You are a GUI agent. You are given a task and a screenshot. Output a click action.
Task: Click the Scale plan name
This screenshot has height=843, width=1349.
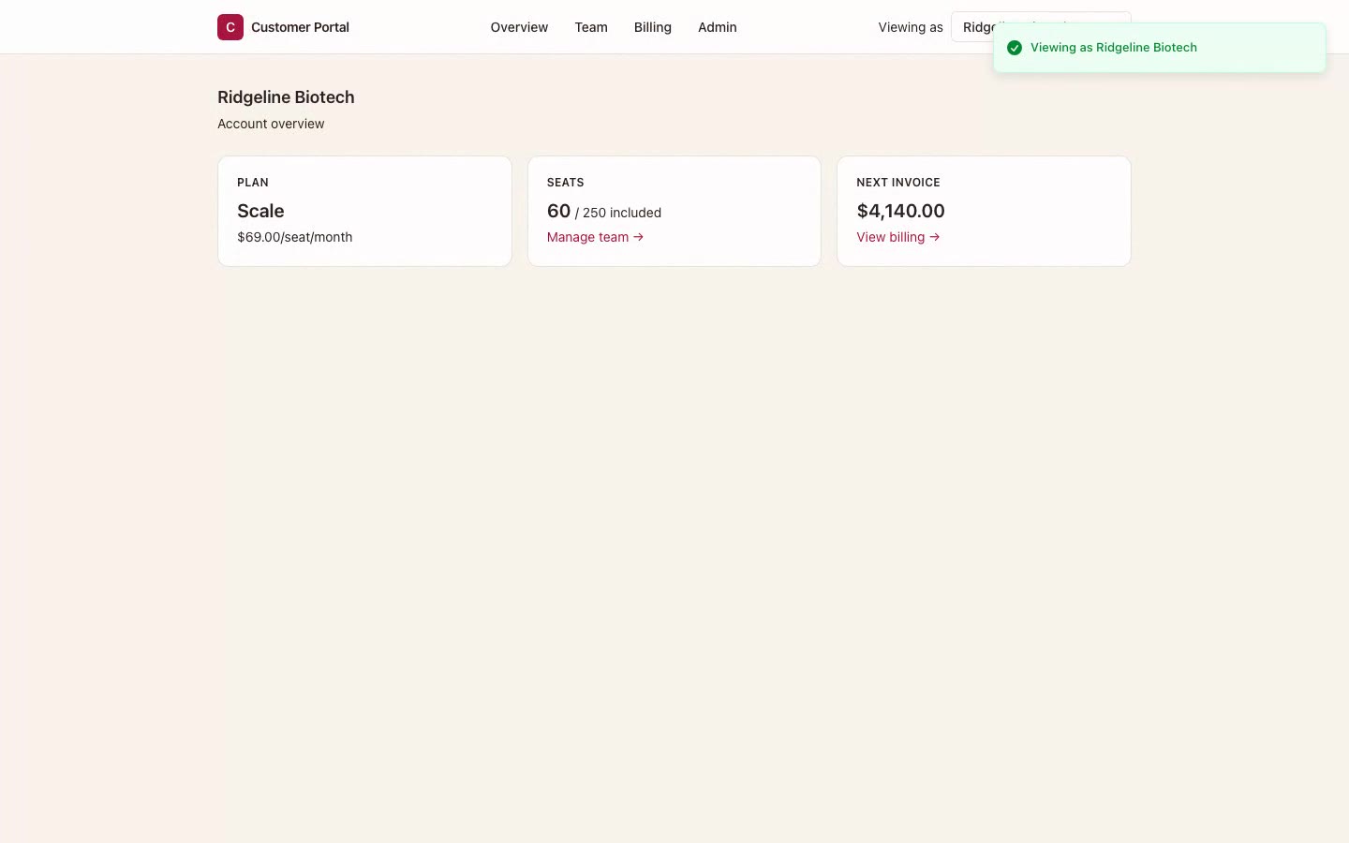click(x=260, y=211)
